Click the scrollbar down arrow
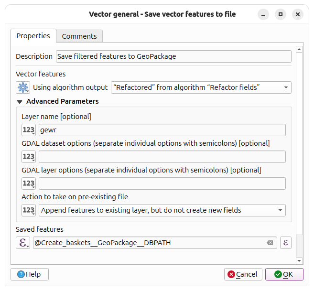This screenshot has width=314, height=291. coord(299,261)
